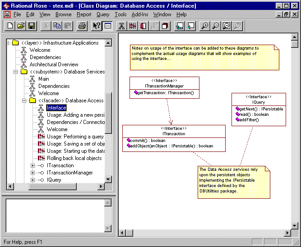This screenshot has width=301, height=247.
Task: Click the greyed Undo Fit In Window icon
Action: click(237, 26)
